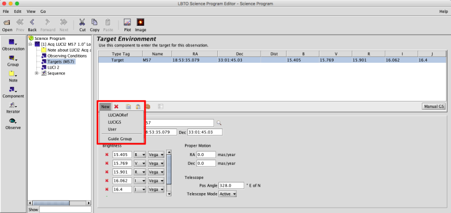The width and height of the screenshot is (451, 213).
Task: Click the Back arrow toolbar icon
Action: [x=32, y=22]
